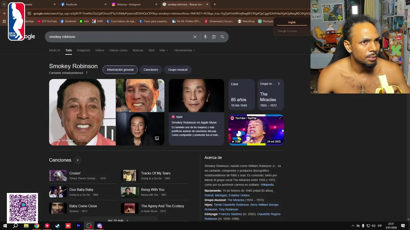Open Windows Start menu

pos(5,226)
